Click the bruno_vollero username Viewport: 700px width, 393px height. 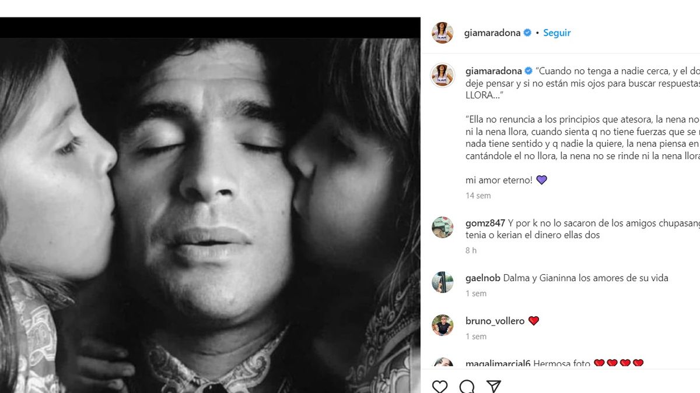(495, 321)
